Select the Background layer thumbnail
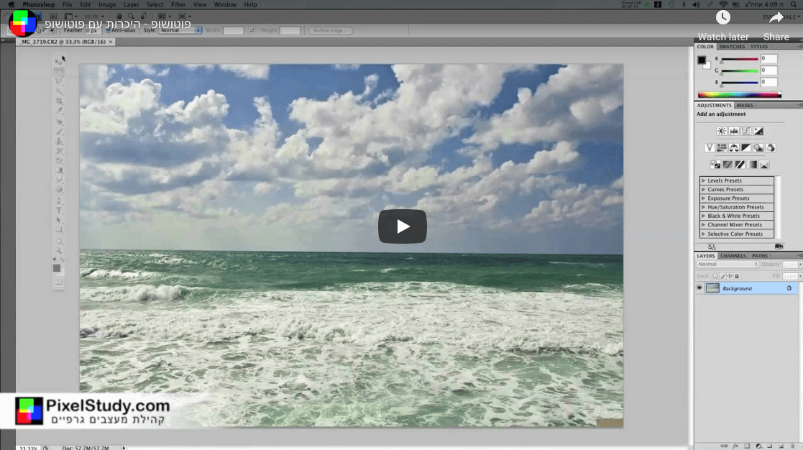Image resolution: width=803 pixels, height=450 pixels. coord(712,288)
